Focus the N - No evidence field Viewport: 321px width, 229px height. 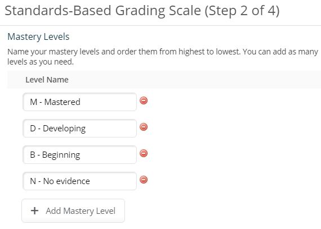click(x=79, y=181)
